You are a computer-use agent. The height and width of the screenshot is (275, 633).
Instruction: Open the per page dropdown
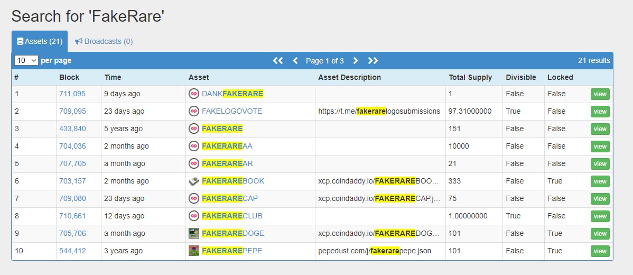point(26,61)
